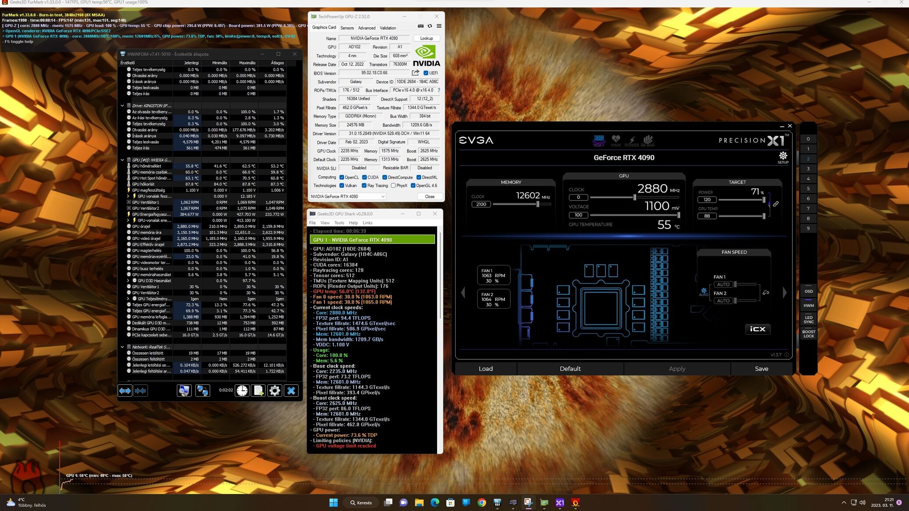Viewport: 909px width, 511px height.
Task: Click the Close button in GPU-Z
Action: 429,197
